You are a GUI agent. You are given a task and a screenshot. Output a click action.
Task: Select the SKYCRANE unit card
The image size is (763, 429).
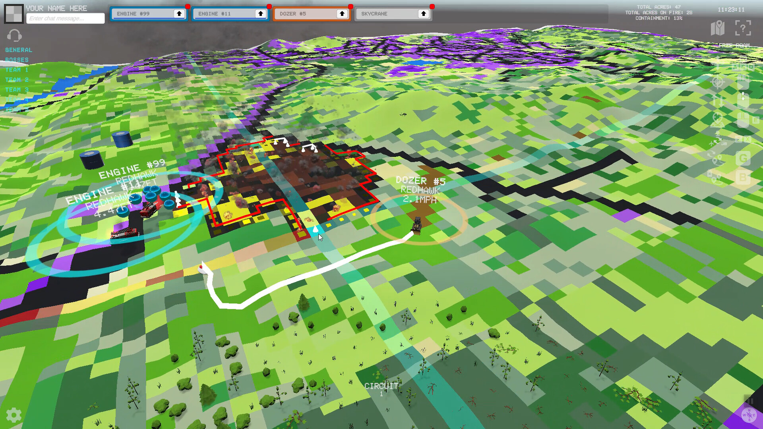pos(387,14)
